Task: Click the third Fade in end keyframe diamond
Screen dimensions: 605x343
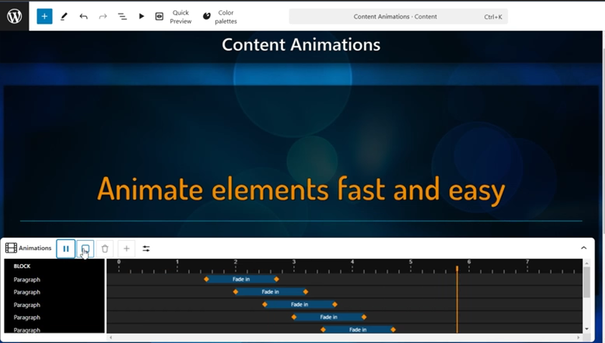Action: (335, 304)
